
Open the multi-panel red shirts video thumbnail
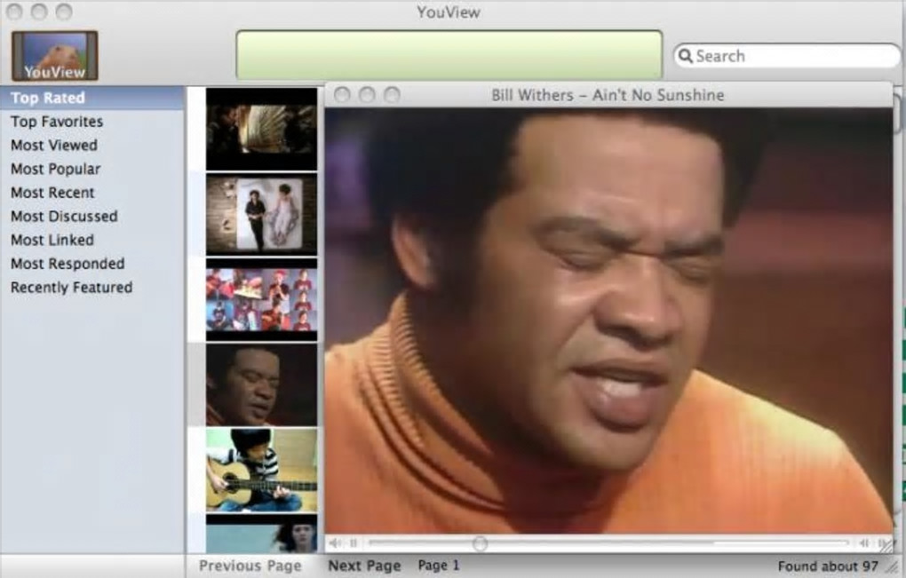(262, 300)
